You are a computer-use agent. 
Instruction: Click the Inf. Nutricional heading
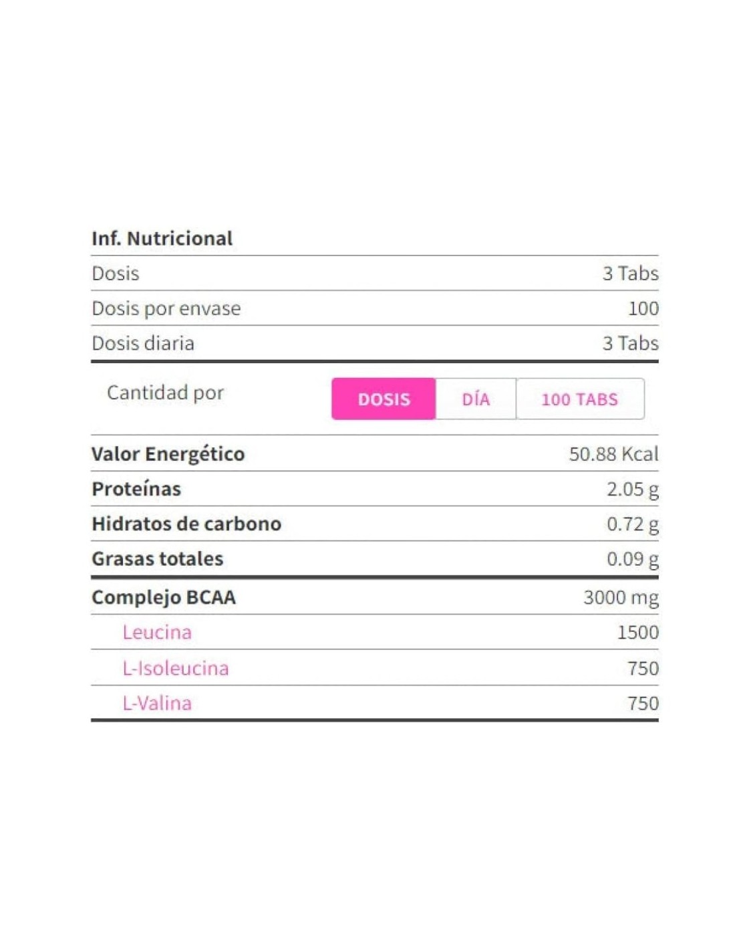[162, 239]
